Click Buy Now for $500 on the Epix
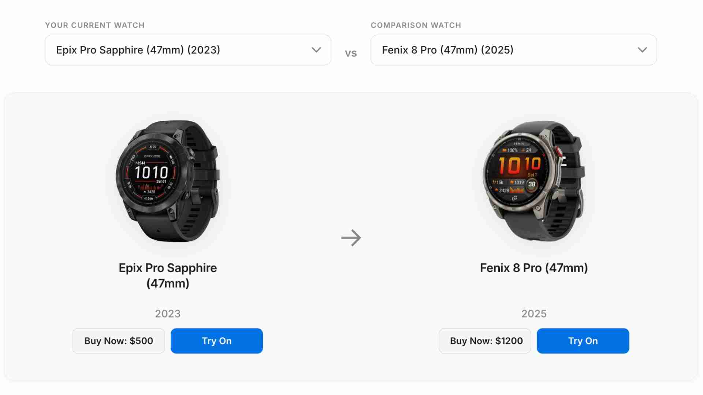 click(x=118, y=341)
